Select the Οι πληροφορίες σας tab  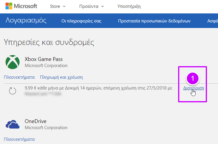click(x=81, y=21)
